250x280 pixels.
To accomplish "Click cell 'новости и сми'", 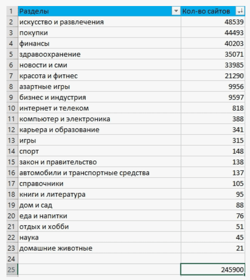I will point(99,65).
